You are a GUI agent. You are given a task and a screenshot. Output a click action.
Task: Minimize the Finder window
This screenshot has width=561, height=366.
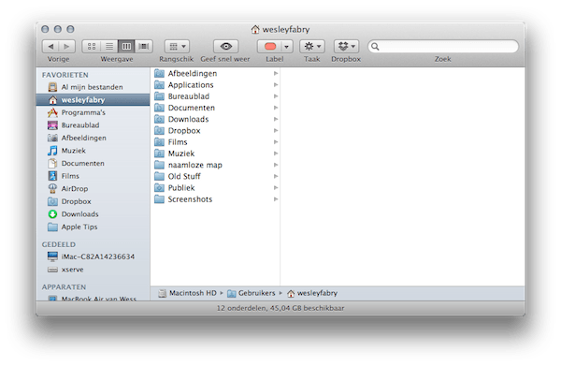click(58, 29)
